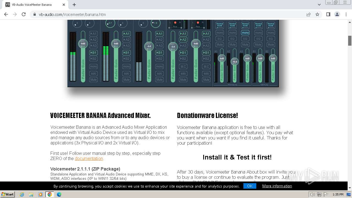Click the 1.9 knob on third strip
The width and height of the screenshot is (352, 198).
pos(156,23)
